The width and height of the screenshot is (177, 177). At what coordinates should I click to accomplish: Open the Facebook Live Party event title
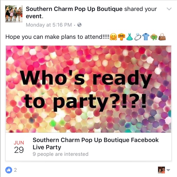pyautogui.click(x=96, y=144)
